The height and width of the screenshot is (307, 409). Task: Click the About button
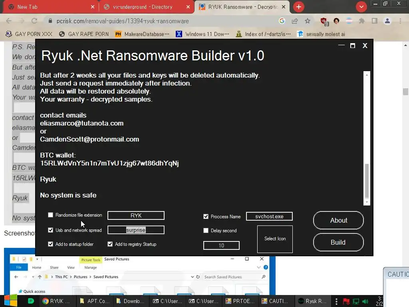click(338, 220)
